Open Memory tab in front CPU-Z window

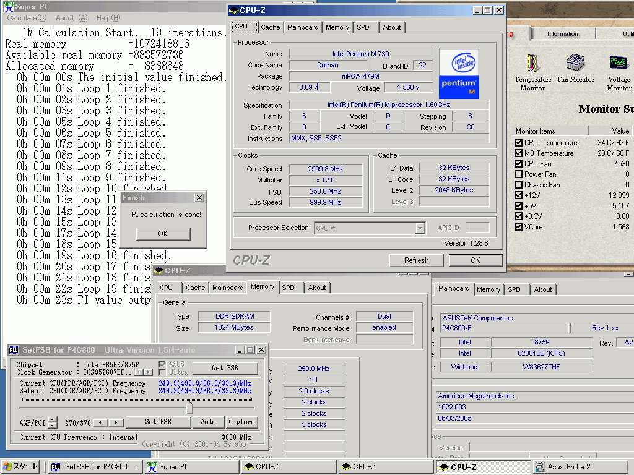point(337,27)
